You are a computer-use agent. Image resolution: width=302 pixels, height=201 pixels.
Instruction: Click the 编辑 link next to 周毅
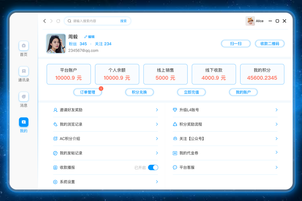click(x=91, y=37)
